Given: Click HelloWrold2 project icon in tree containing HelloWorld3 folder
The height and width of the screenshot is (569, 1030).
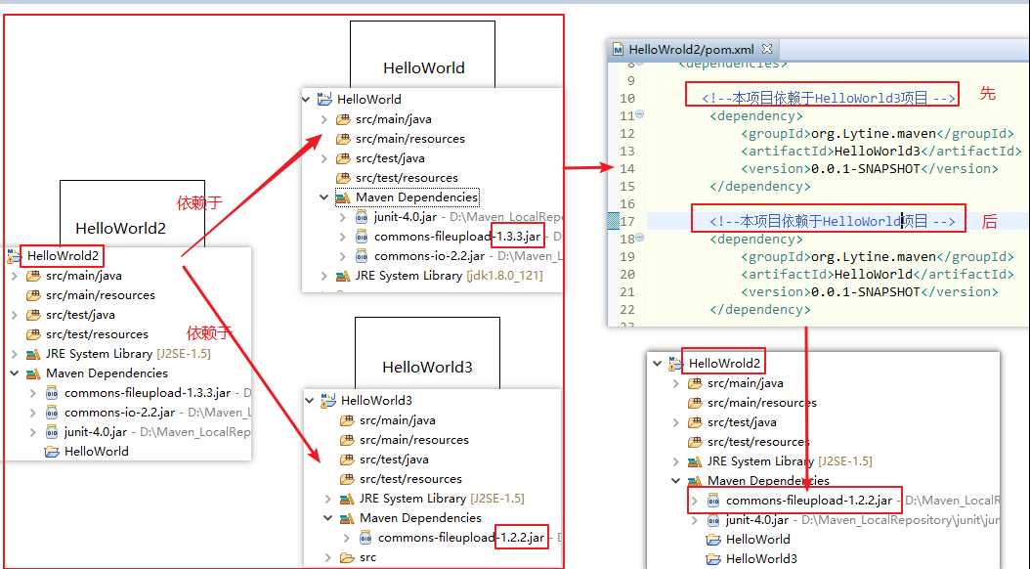Looking at the screenshot, I should [676, 363].
